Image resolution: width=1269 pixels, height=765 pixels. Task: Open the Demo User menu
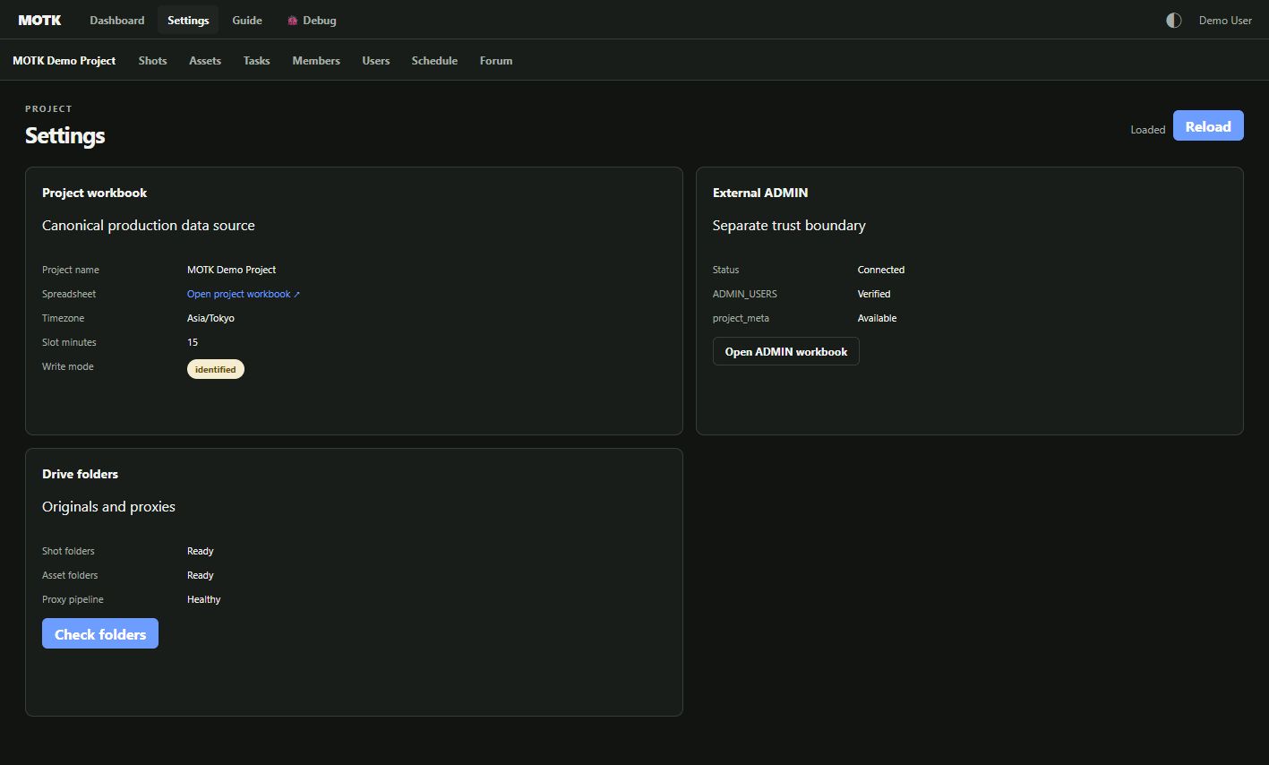click(1225, 20)
